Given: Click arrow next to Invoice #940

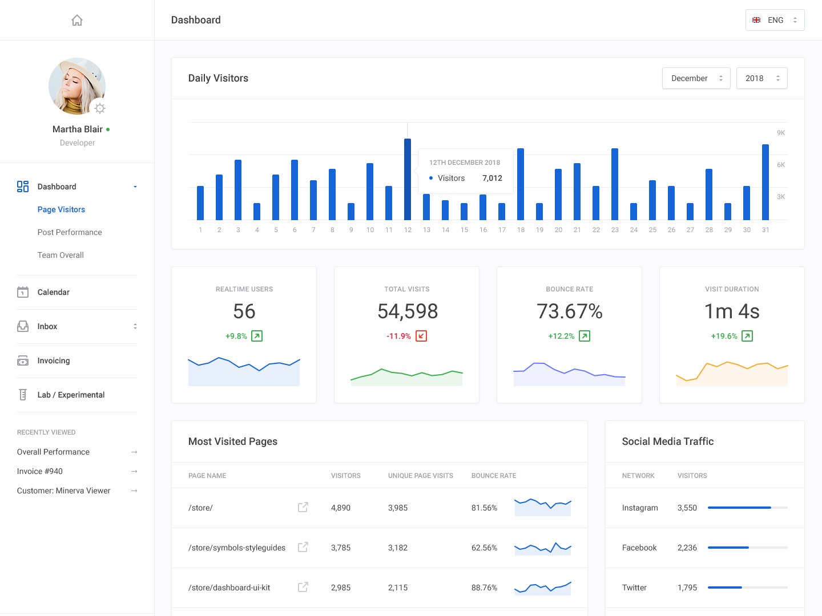Looking at the screenshot, I should pos(134,471).
